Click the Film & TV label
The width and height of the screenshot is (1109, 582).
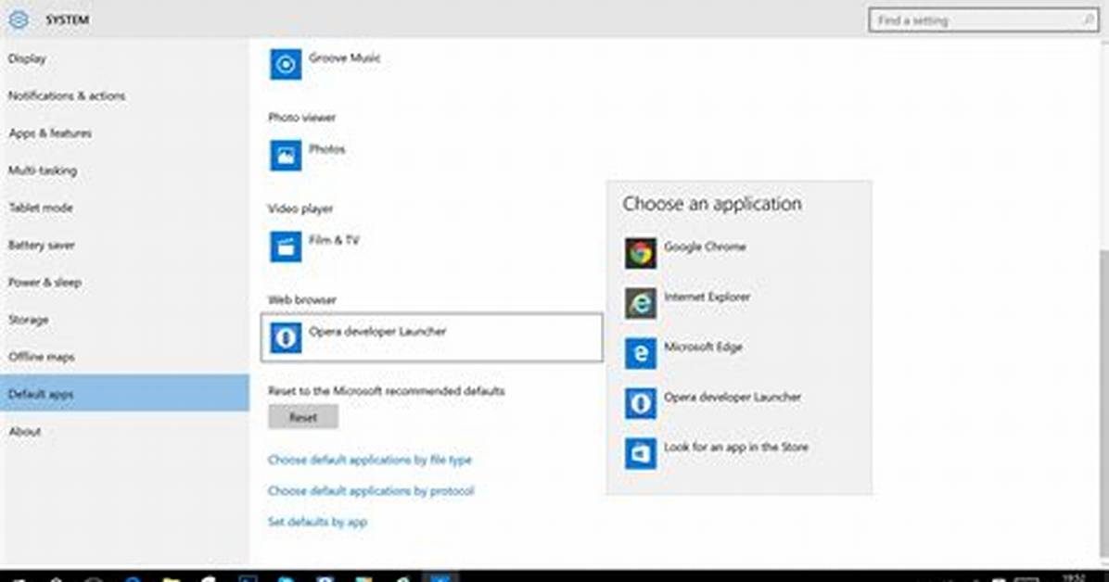334,240
